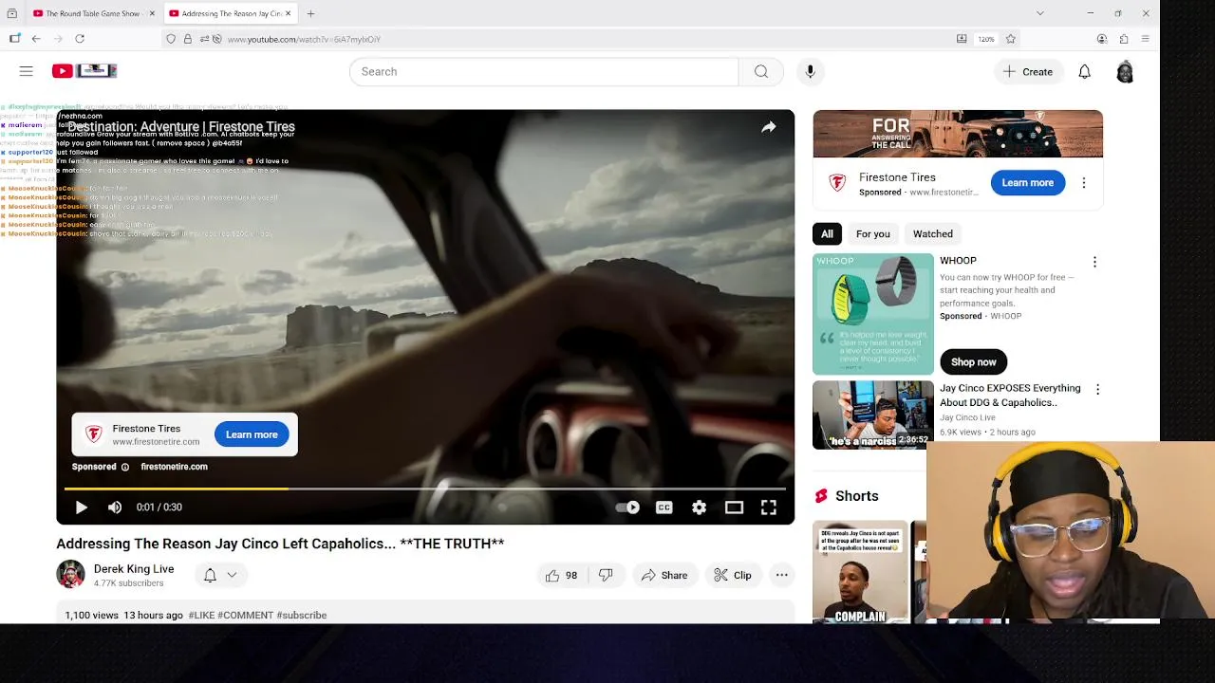Click the Shop now button
This screenshot has width=1215, height=683.
[973, 362]
